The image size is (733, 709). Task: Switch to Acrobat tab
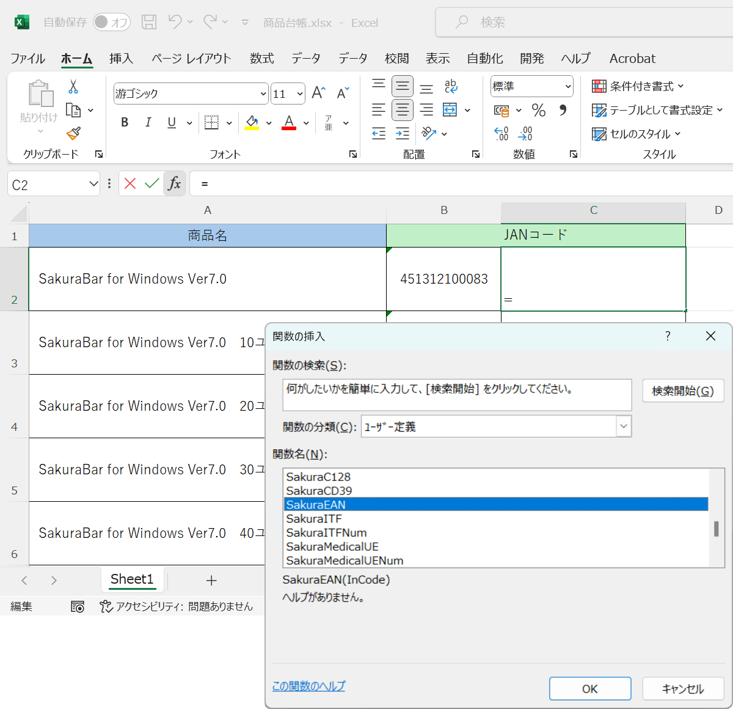[632, 59]
